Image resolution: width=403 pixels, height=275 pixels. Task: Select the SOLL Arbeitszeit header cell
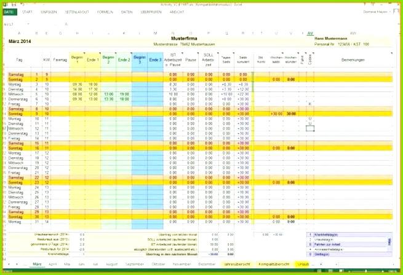208,60
